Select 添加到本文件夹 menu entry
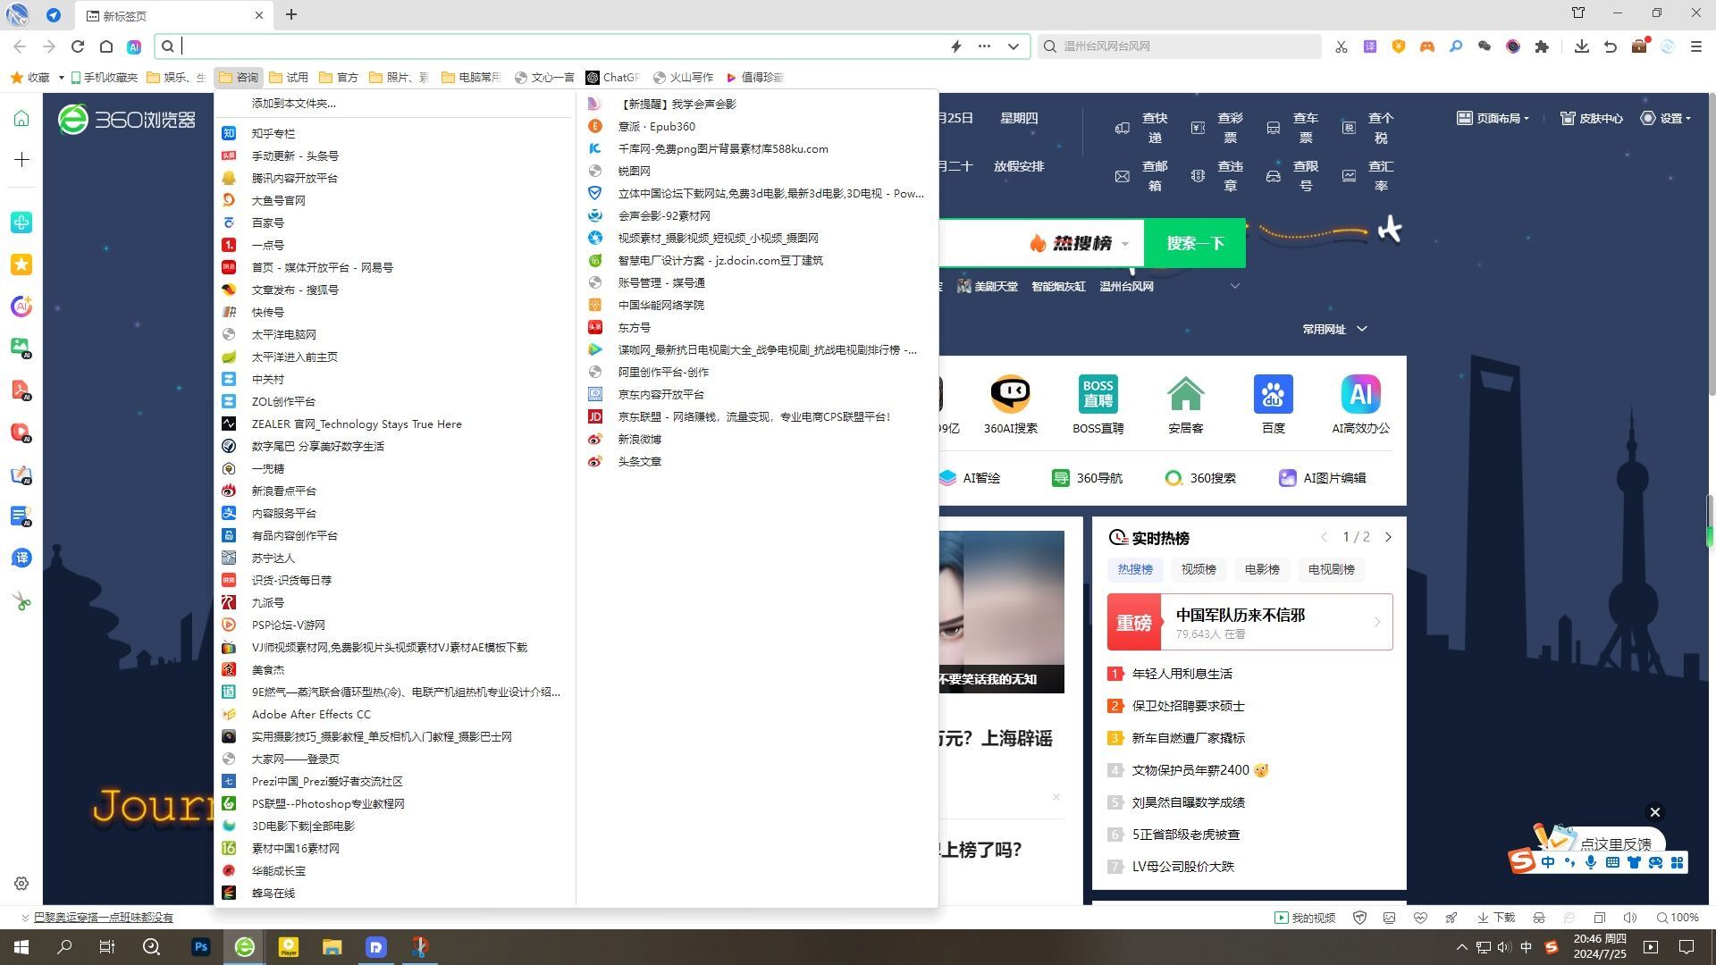 [294, 104]
